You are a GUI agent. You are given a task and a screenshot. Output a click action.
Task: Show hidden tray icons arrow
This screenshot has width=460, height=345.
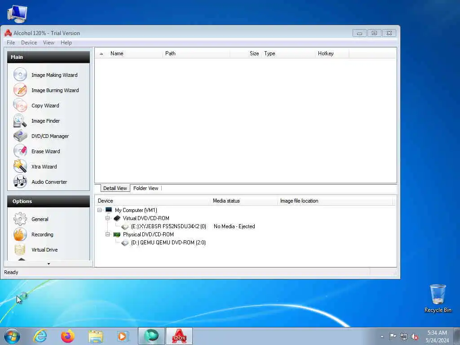point(382,336)
